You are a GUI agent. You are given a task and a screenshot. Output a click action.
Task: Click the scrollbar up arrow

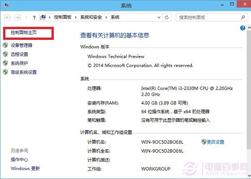249,27
